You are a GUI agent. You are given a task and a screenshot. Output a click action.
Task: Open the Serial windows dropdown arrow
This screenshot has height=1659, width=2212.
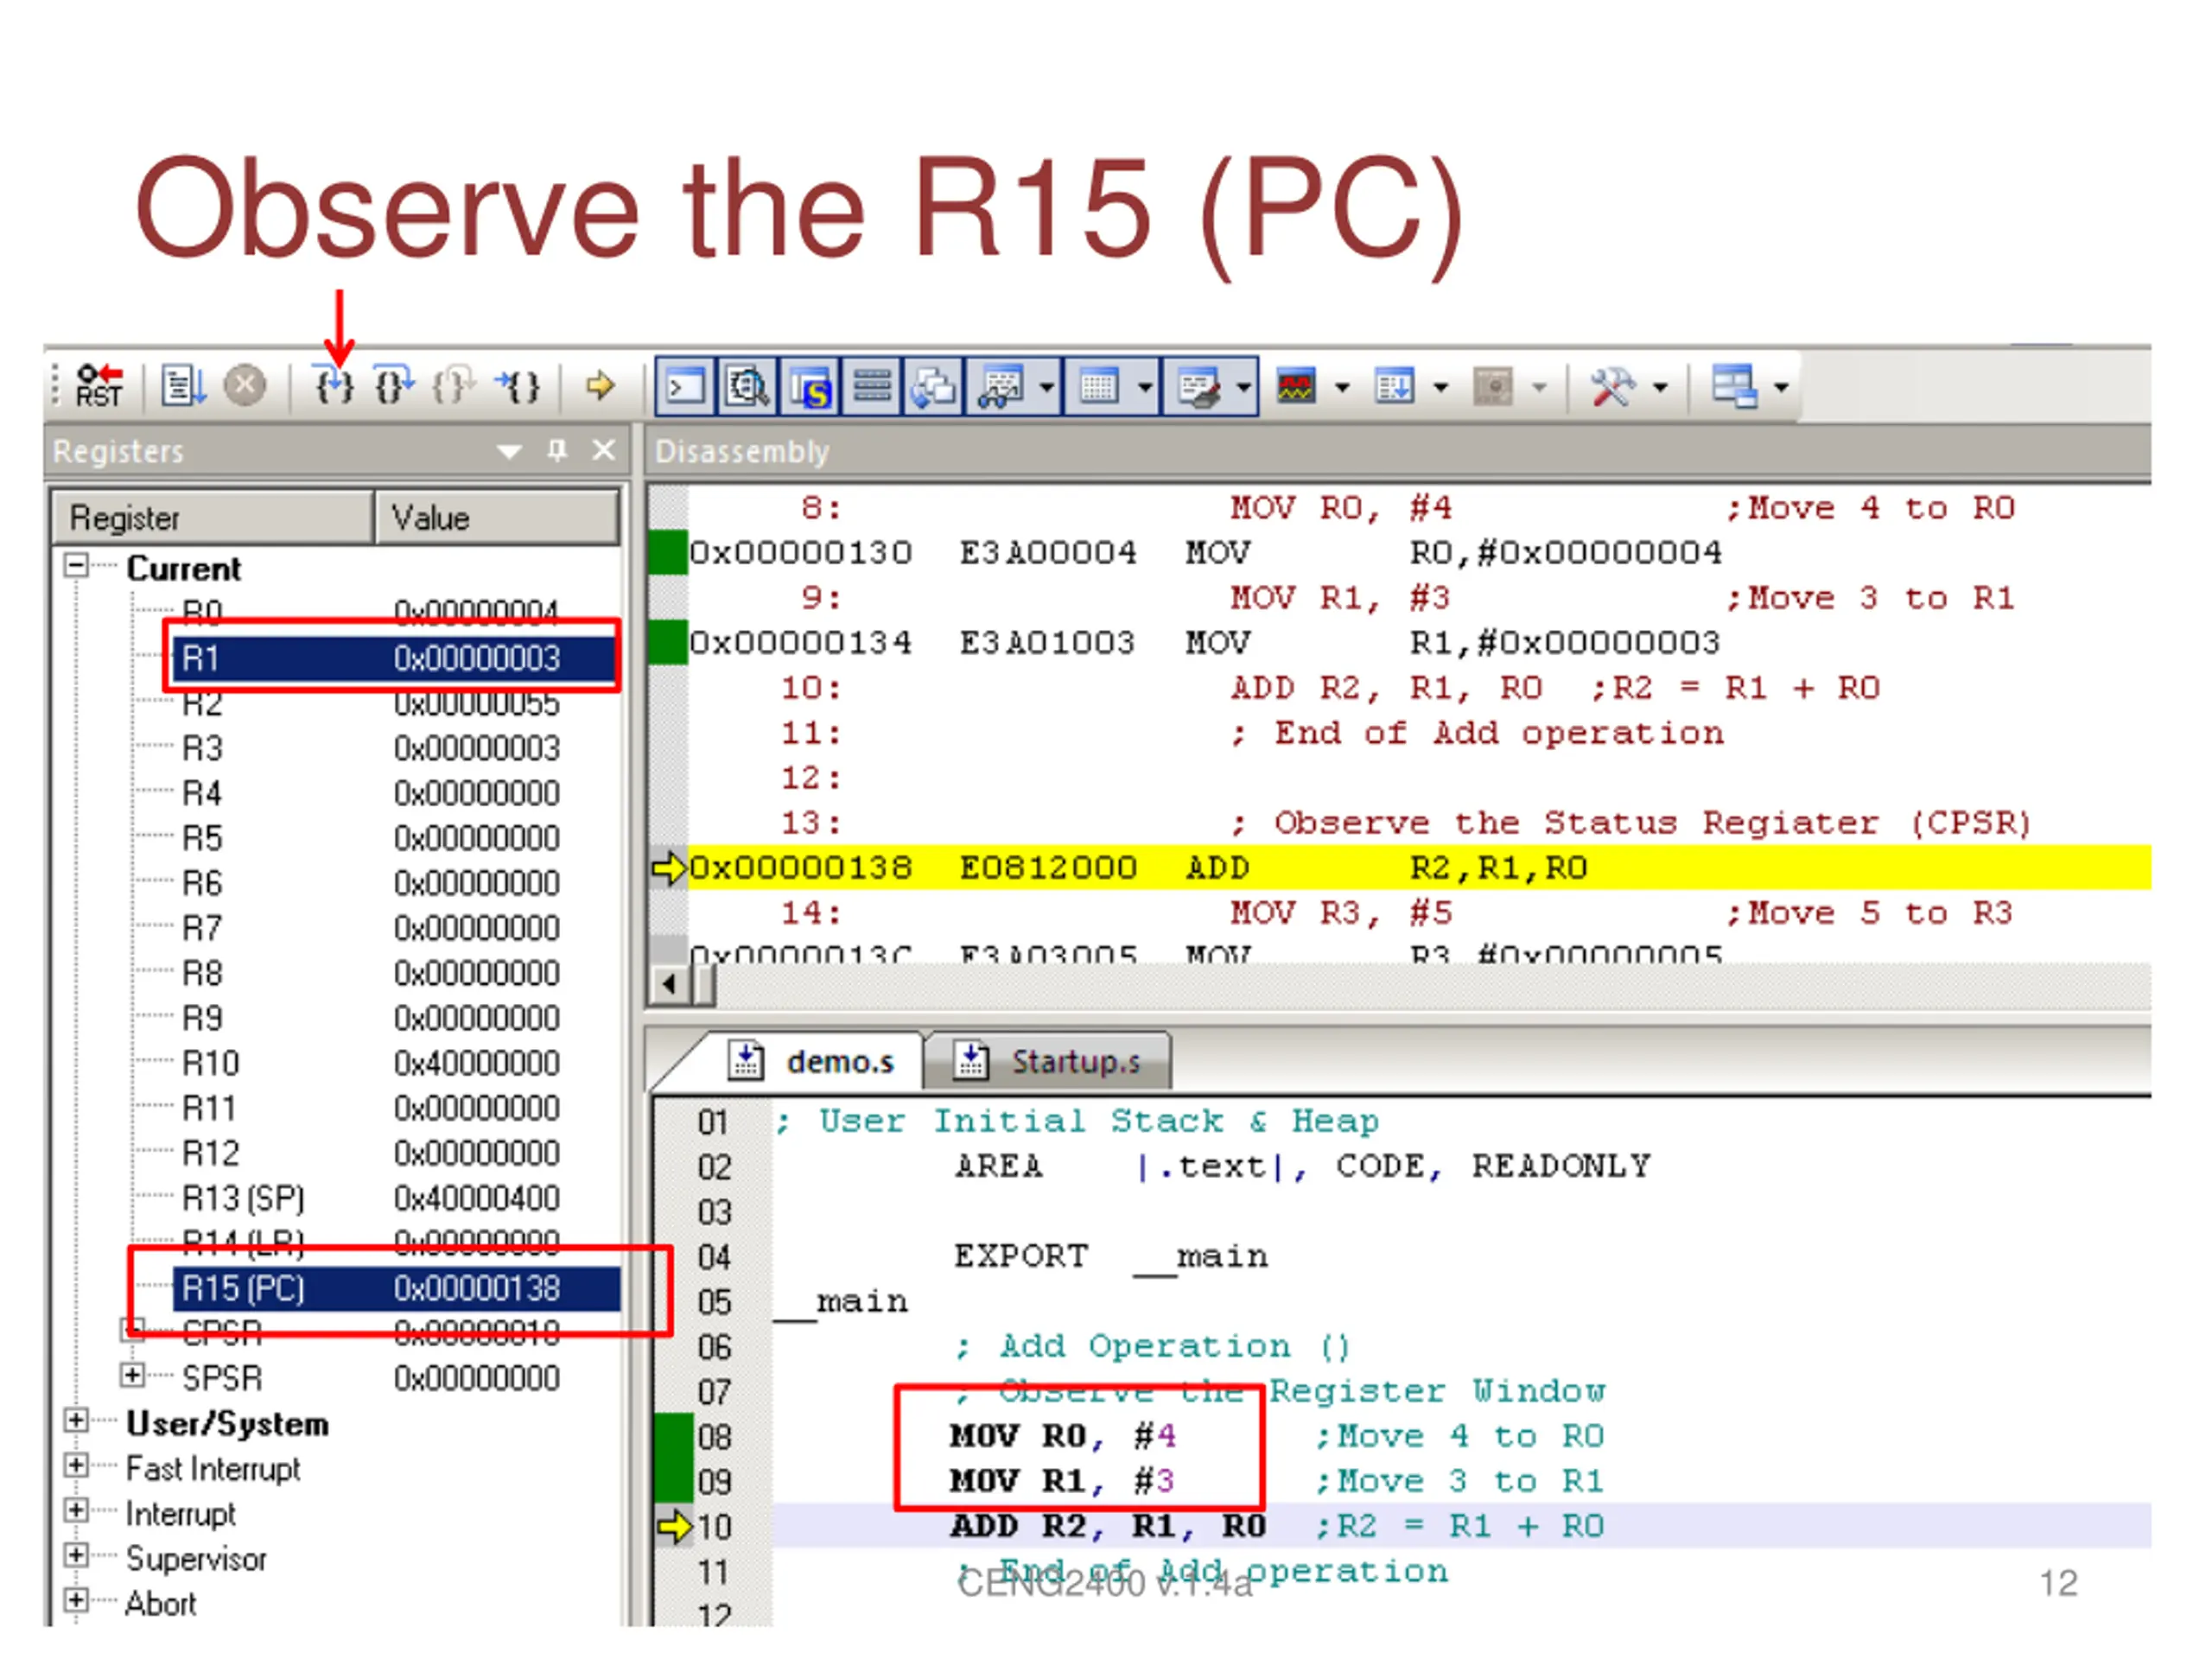coord(1243,386)
